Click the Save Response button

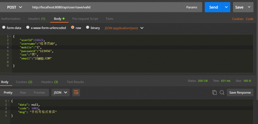pyautogui.click(x=240, y=93)
